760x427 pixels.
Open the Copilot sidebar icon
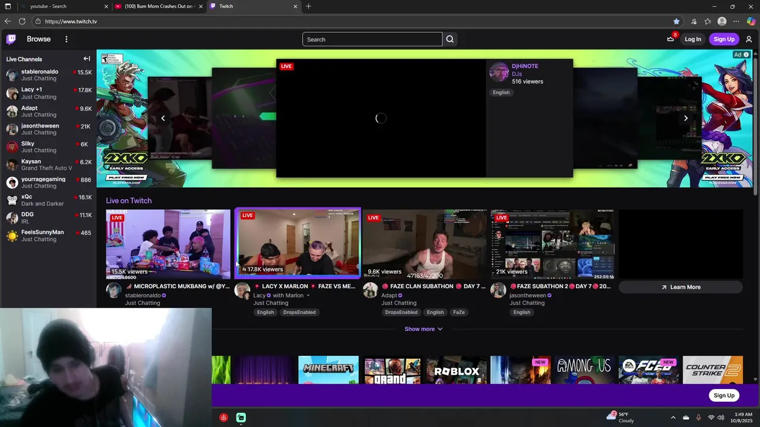click(x=751, y=21)
